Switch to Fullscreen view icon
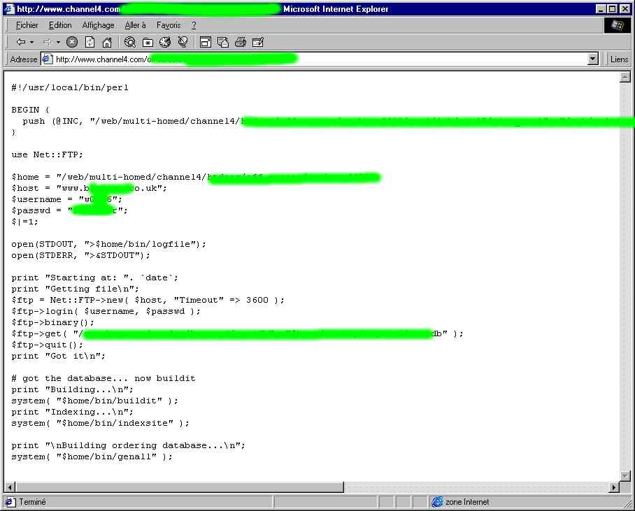Screen dimensions: 635x511 pyautogui.click(x=206, y=42)
